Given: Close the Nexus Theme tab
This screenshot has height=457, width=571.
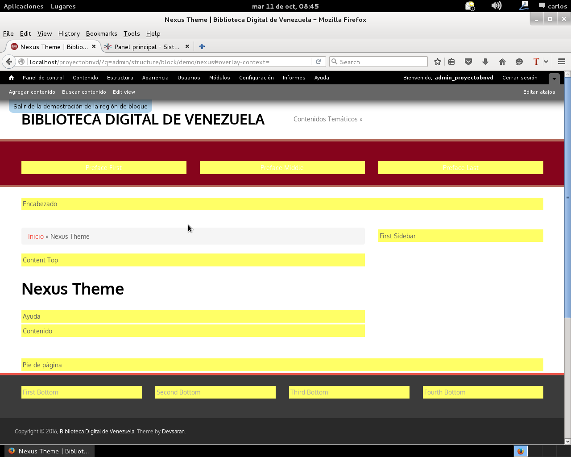Looking at the screenshot, I should click(x=94, y=46).
